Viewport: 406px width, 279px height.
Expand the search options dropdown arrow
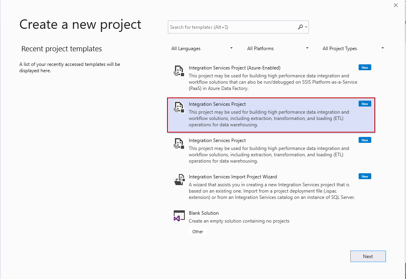[x=306, y=28]
